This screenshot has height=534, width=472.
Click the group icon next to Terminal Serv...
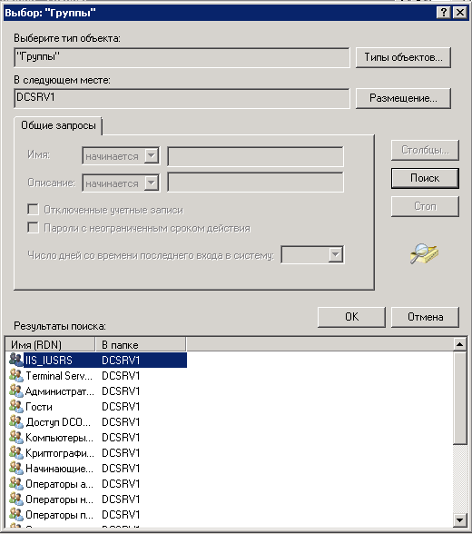coord(15,376)
